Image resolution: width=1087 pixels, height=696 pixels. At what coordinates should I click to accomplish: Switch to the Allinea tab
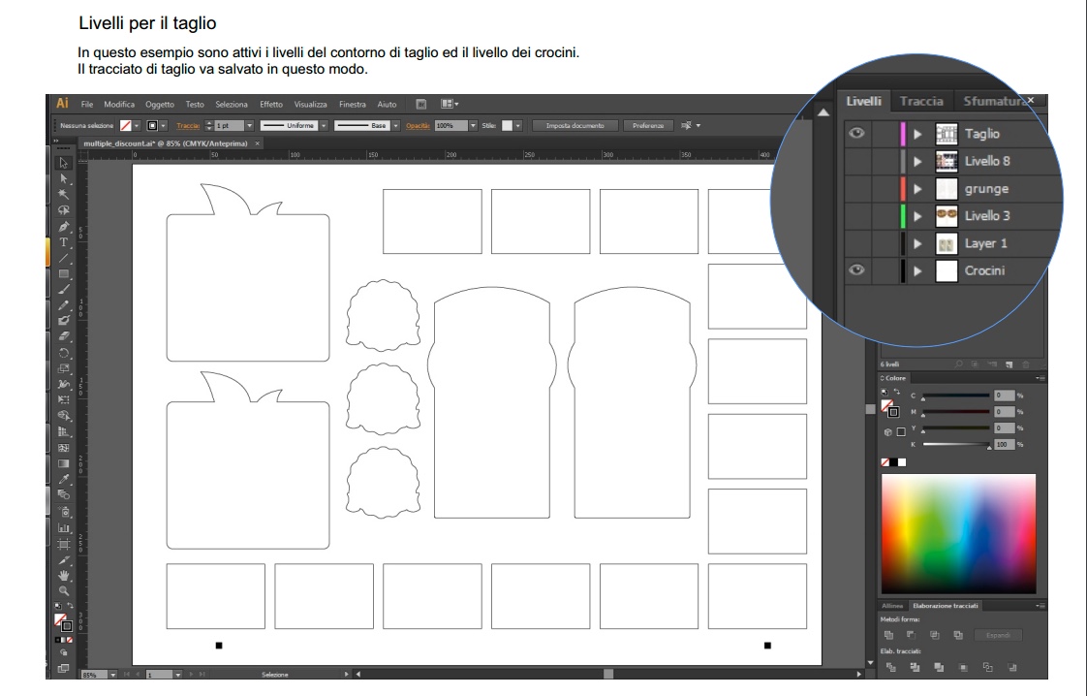(x=892, y=606)
